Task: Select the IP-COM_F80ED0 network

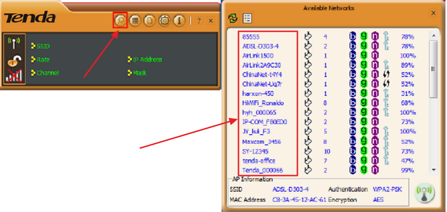Action: tap(265, 122)
